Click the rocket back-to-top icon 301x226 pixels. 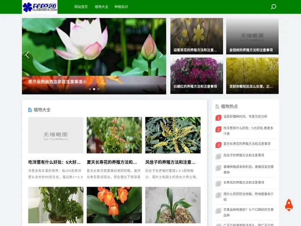[289, 205]
